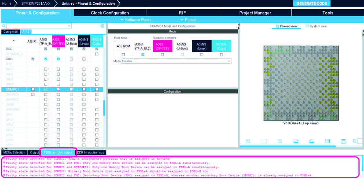Open the Project Manager tab
This screenshot has height=179, width=364.
point(255,13)
